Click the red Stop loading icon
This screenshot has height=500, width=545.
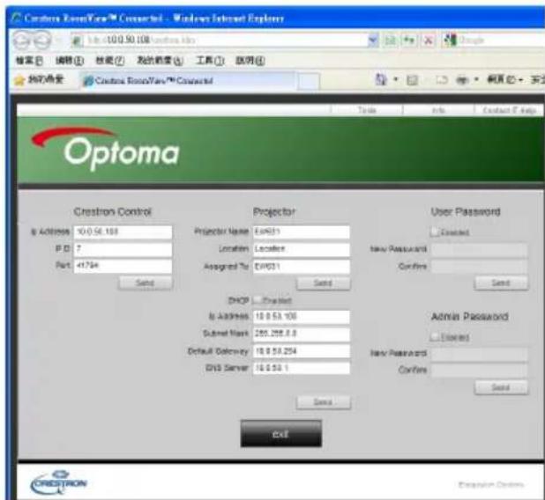[429, 40]
